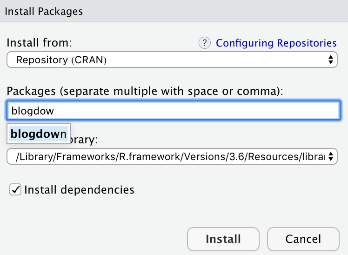Toggle the Install dependencies checkbox

tap(15, 189)
